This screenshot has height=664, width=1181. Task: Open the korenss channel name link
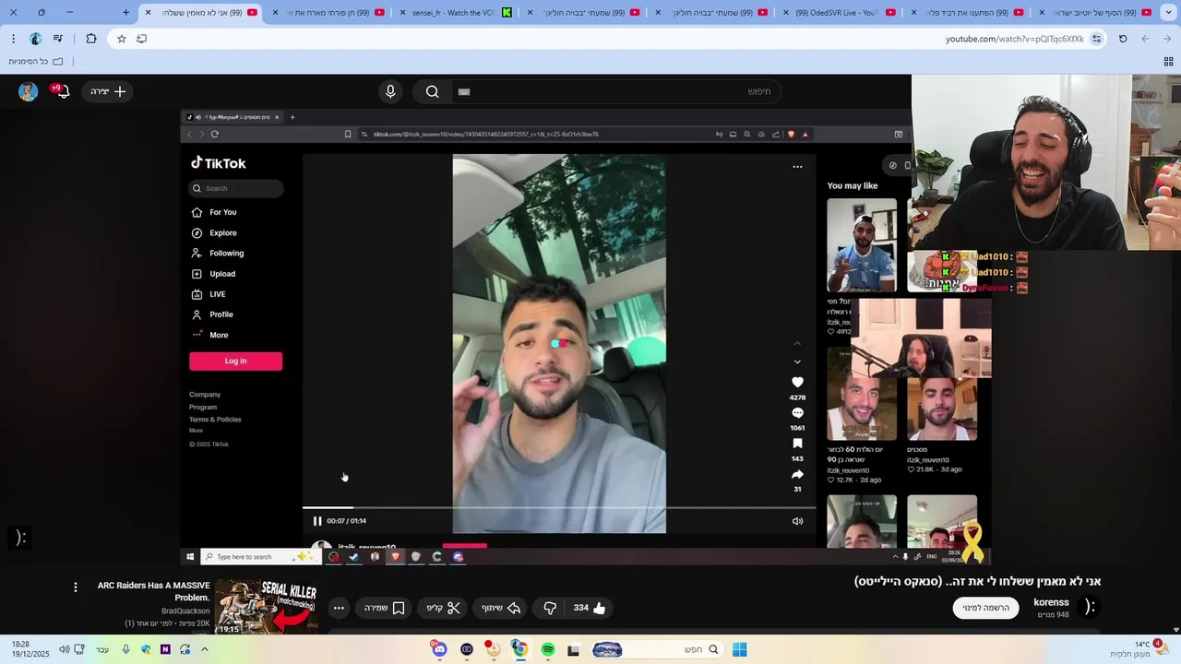(x=1051, y=602)
